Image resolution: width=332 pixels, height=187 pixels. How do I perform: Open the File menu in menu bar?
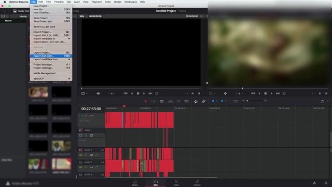(x=33, y=2)
